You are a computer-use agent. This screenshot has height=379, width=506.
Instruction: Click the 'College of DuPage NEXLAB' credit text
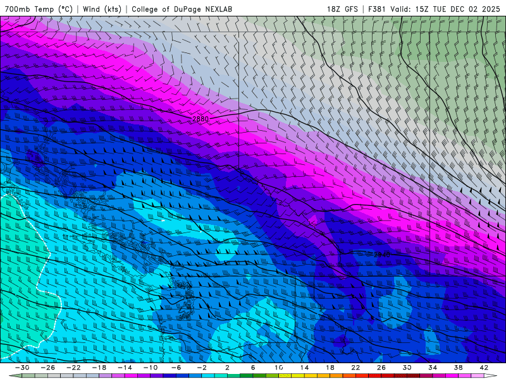tap(182, 9)
